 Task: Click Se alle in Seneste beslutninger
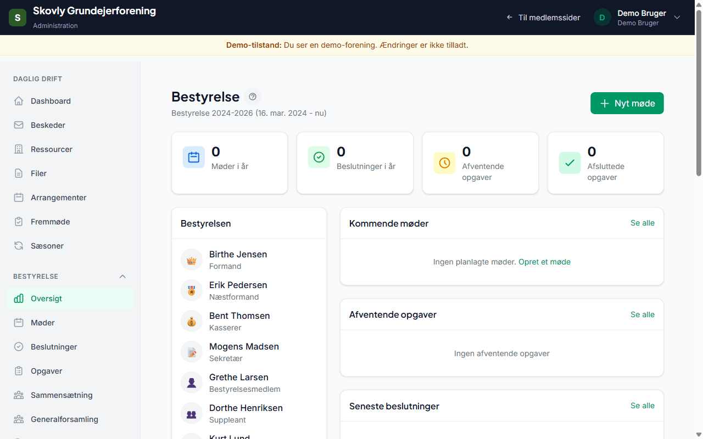(643, 406)
